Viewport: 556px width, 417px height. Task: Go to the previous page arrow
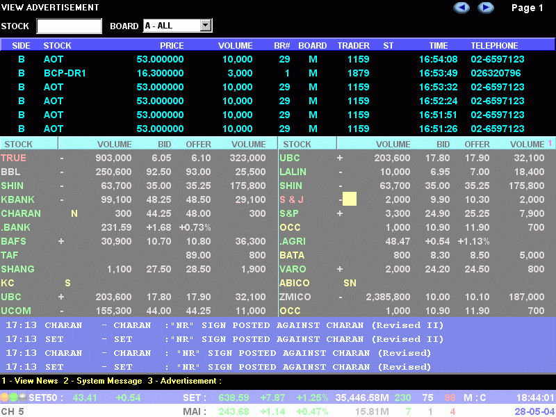pyautogui.click(x=461, y=8)
